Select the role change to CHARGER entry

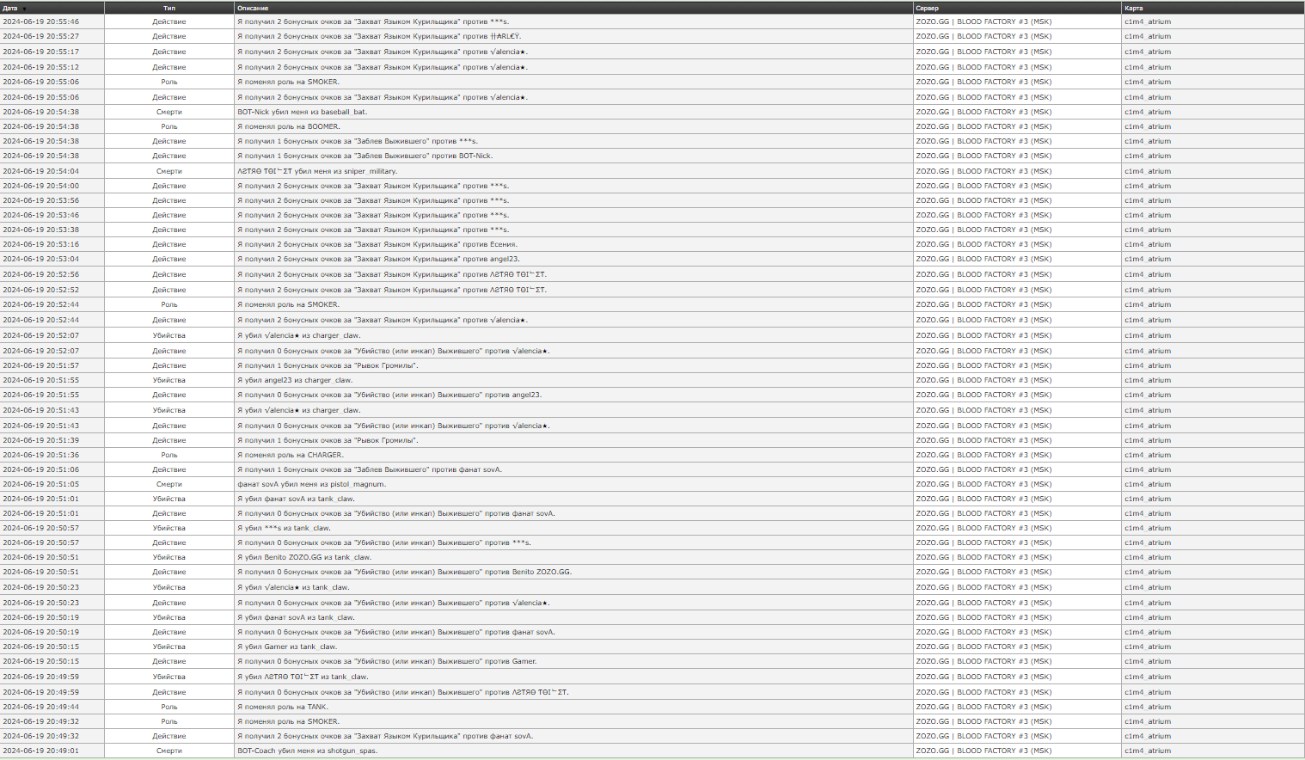coord(290,455)
